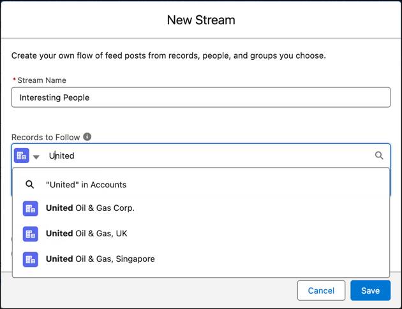Viewport: 402px width, 309px height.
Task: Click the Stream Name field label
Action: tap(41, 80)
